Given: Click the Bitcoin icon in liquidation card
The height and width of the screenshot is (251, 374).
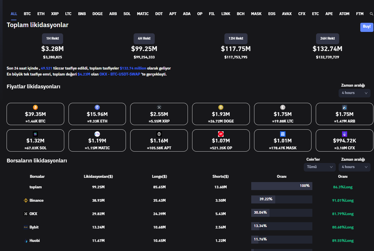Looking at the screenshot, I should coord(35,107).
